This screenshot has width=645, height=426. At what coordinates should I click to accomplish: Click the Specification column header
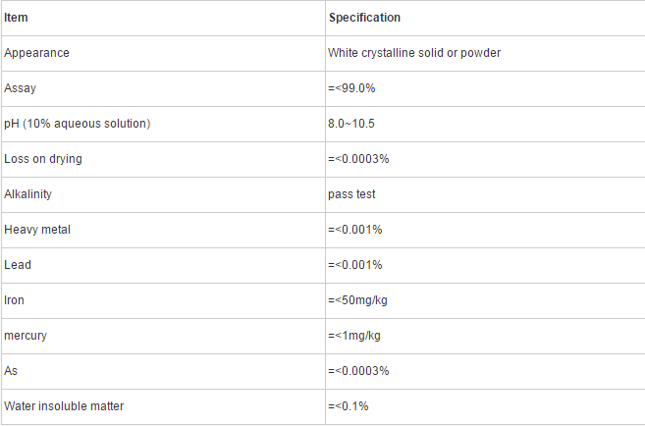[364, 18]
